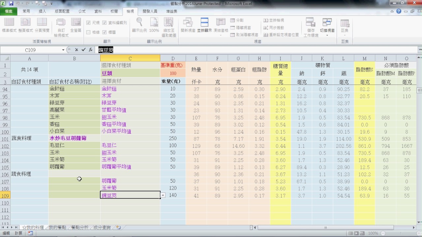This screenshot has height=237, width=422.
Task: Open 分頁預覽 page break preview
Action: [42, 25]
